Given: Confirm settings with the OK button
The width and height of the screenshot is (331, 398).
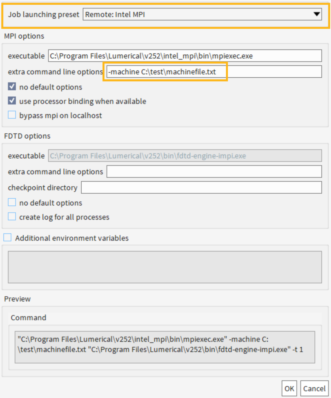Looking at the screenshot, I should (x=289, y=389).
